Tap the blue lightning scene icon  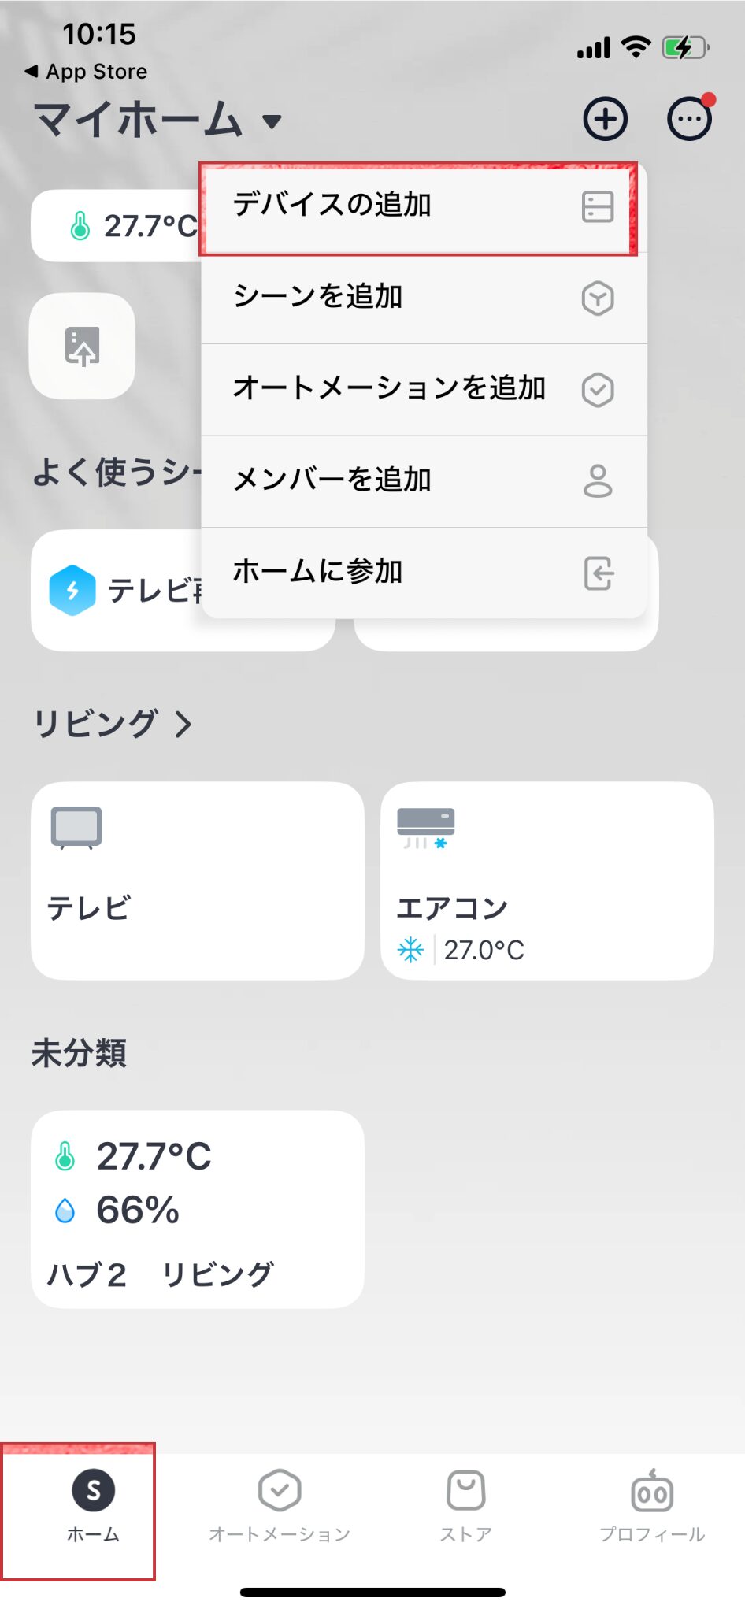(72, 590)
